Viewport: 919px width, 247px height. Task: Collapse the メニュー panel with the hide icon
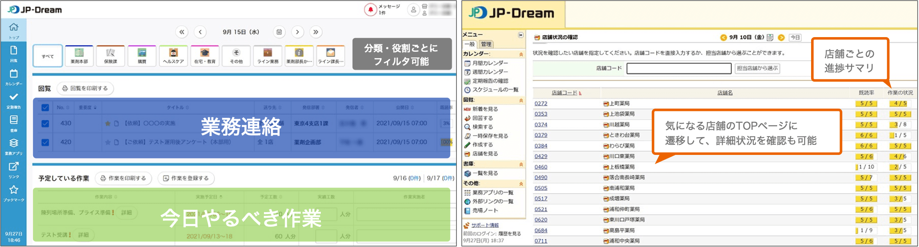[x=521, y=35]
